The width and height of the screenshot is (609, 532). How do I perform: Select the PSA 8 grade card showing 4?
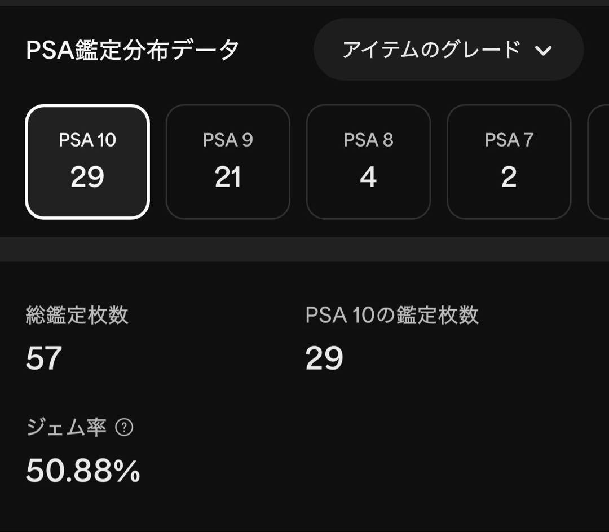click(x=368, y=160)
